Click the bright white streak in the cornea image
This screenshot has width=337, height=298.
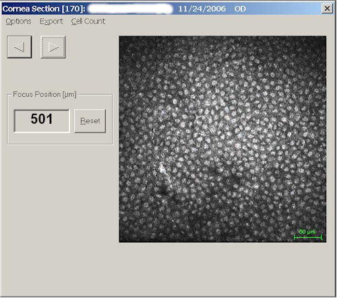click(162, 169)
